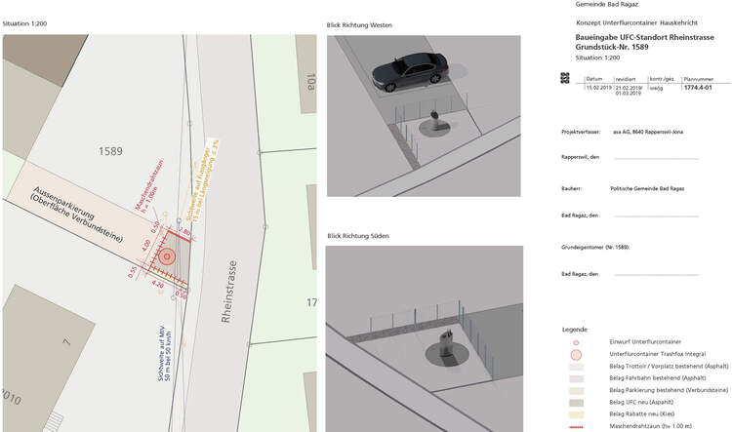Select the Belag UFC neu color swatch
The width and height of the screenshot is (732, 432).
coord(577,401)
